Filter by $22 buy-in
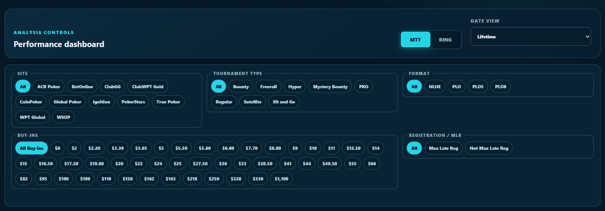605x211 pixels. 139,163
